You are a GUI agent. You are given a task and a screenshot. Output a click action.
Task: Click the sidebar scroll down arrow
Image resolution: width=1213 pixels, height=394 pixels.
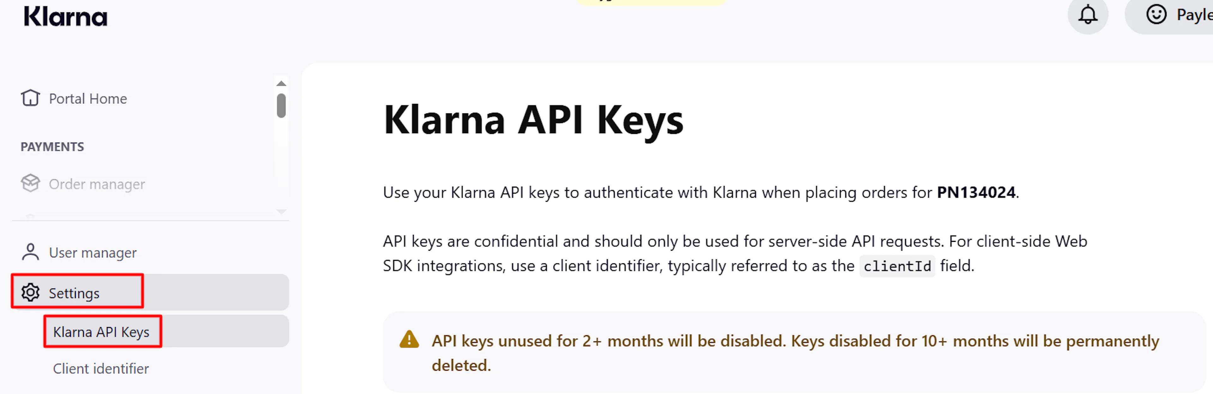point(281,212)
